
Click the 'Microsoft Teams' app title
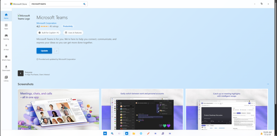tap(52, 18)
